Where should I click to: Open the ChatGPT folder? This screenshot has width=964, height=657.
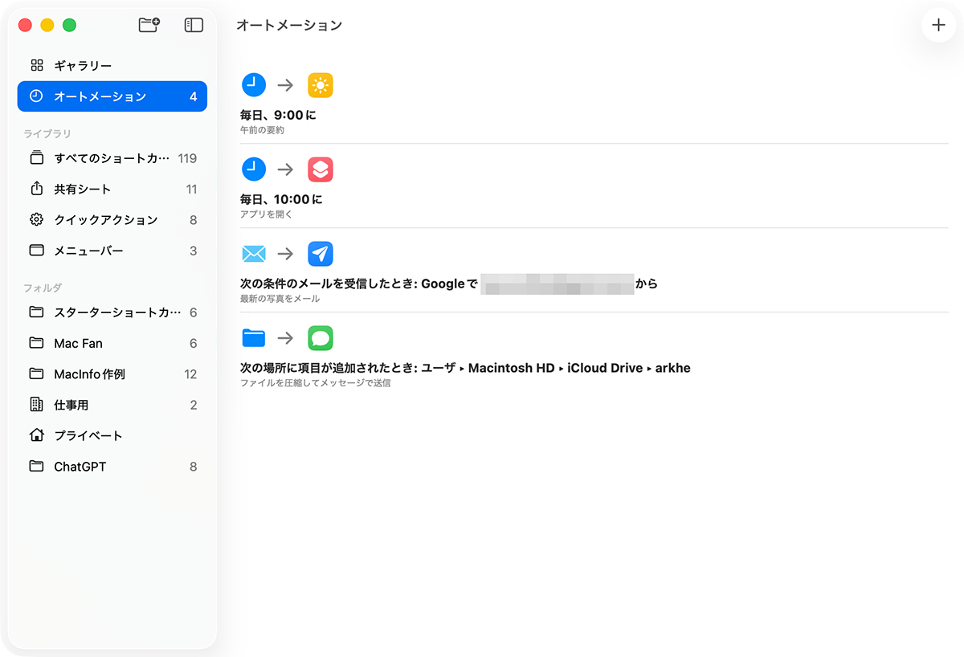(x=80, y=467)
